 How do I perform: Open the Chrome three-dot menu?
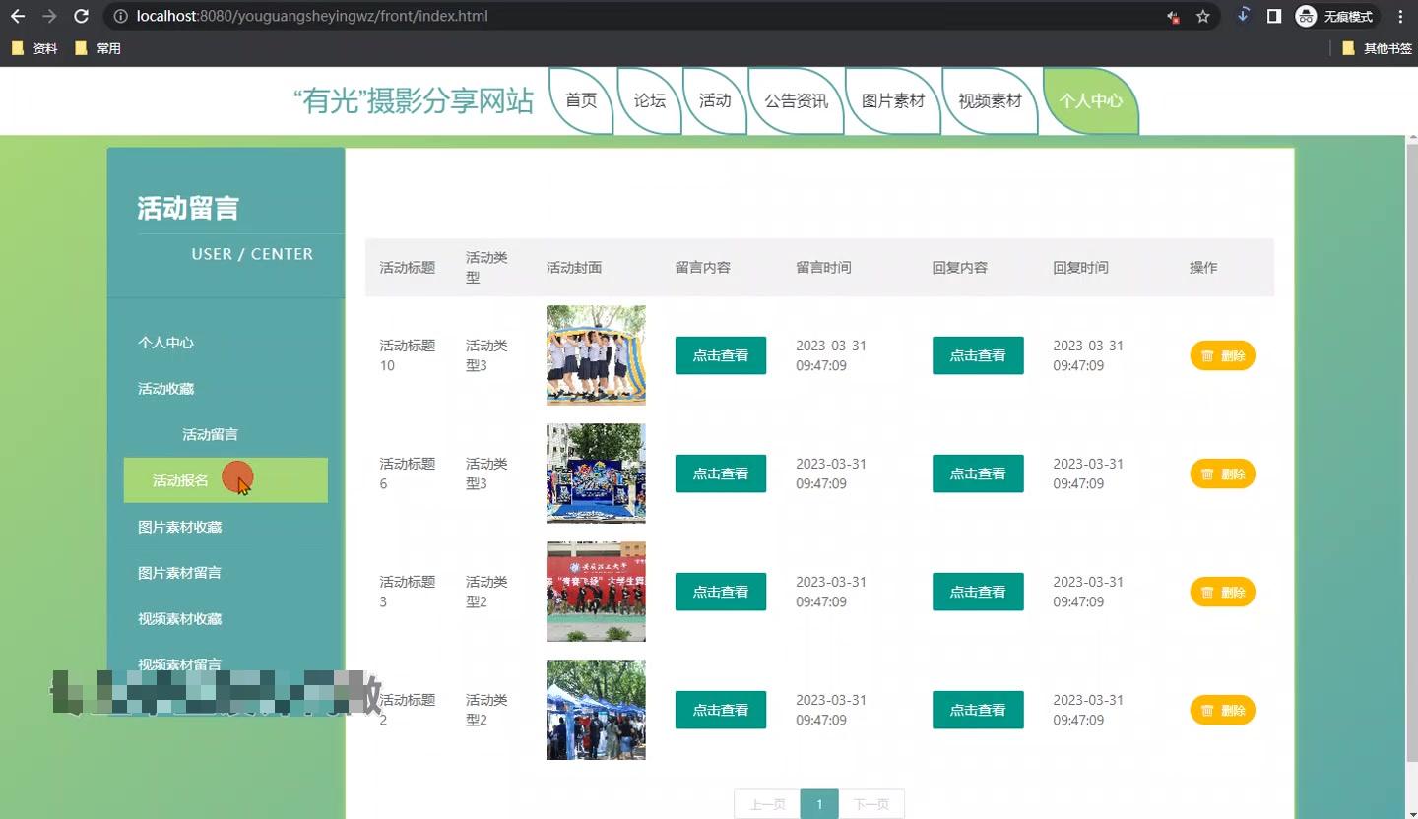pos(1400,16)
